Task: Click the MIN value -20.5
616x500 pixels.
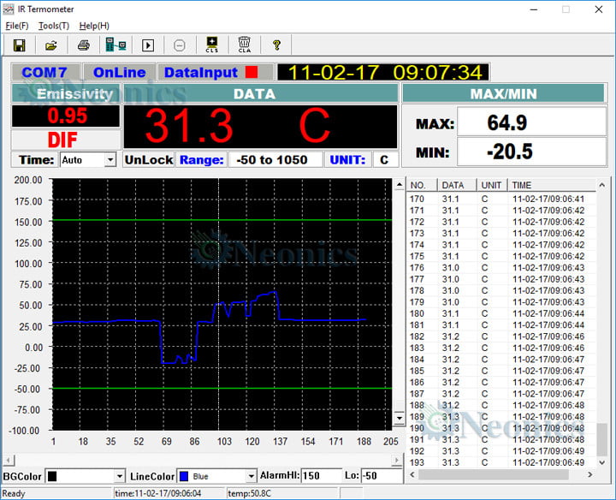Action: click(x=532, y=152)
